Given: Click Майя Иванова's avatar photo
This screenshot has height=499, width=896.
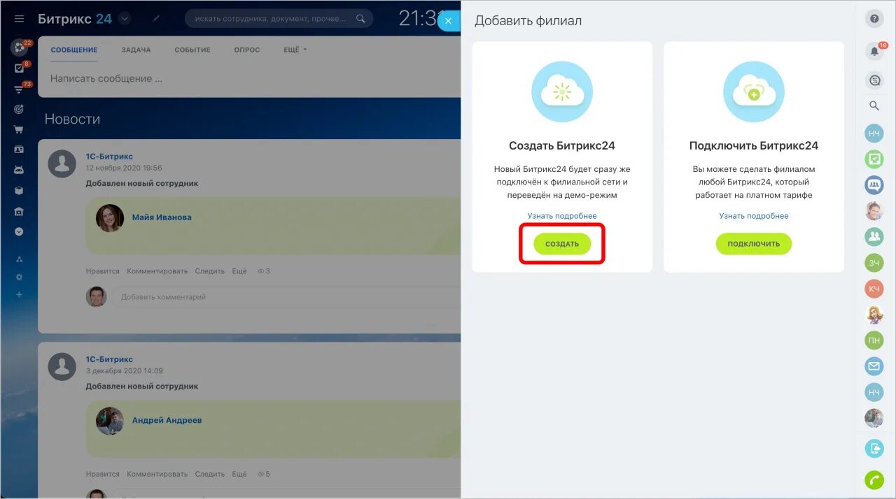Looking at the screenshot, I should coord(110,218).
